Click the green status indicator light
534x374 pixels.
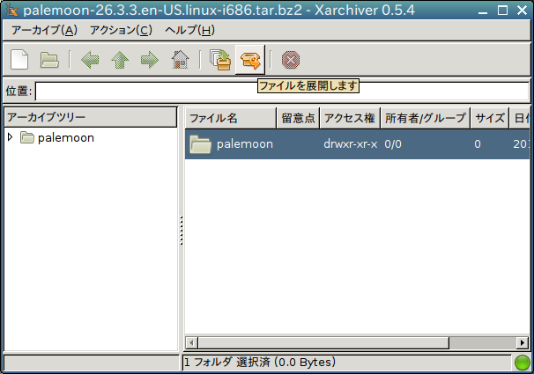[x=523, y=363]
